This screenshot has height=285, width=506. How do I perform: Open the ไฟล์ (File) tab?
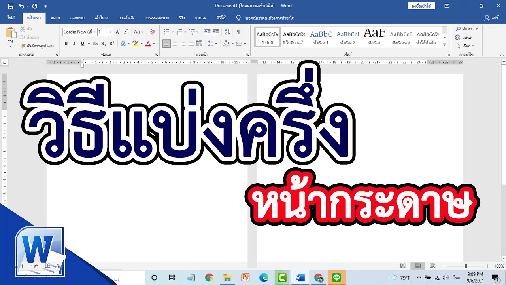click(11, 18)
